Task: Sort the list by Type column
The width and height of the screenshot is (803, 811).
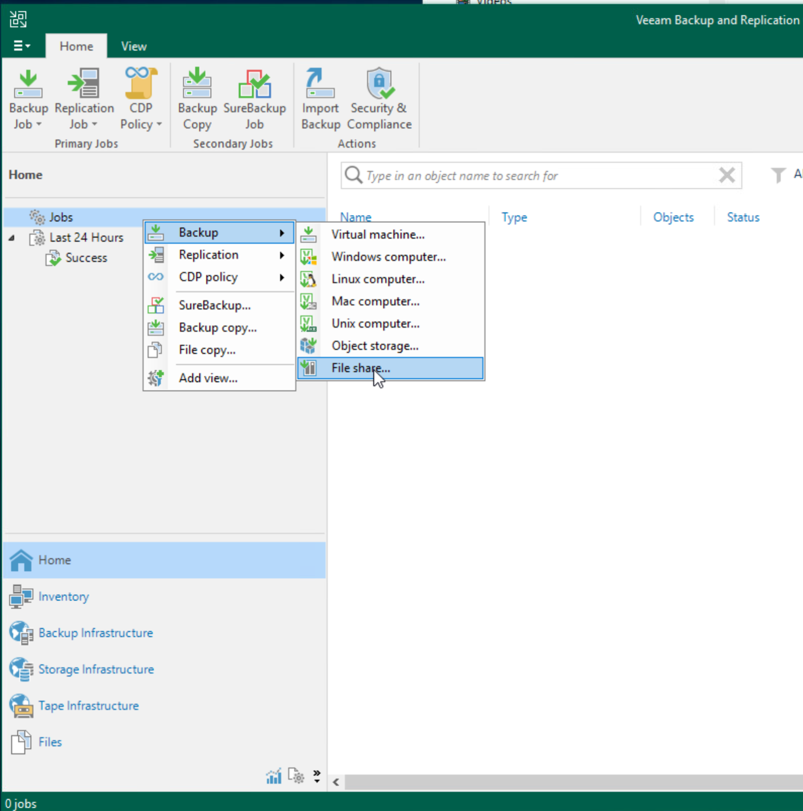Action: [x=514, y=217]
